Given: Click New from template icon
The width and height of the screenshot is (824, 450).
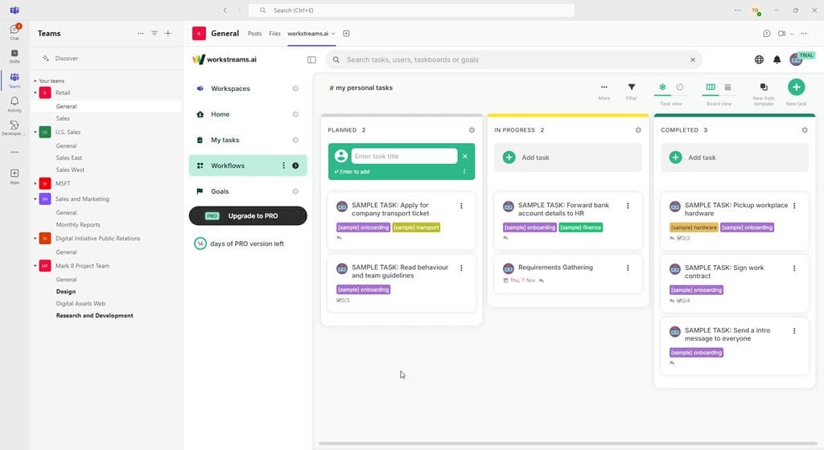Looking at the screenshot, I should click(x=764, y=87).
